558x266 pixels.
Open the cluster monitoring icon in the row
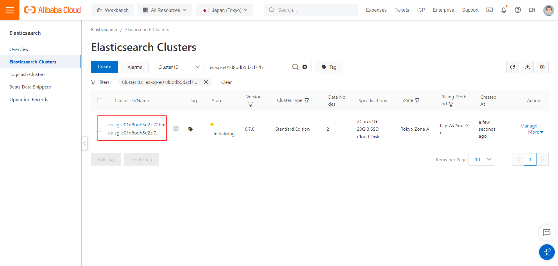tap(176, 128)
